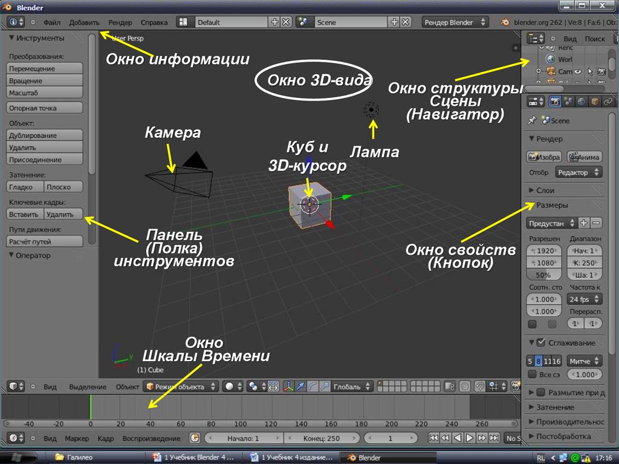The height and width of the screenshot is (464, 619).
Task: Open Глобаль orientation dropdown
Action: [352, 387]
